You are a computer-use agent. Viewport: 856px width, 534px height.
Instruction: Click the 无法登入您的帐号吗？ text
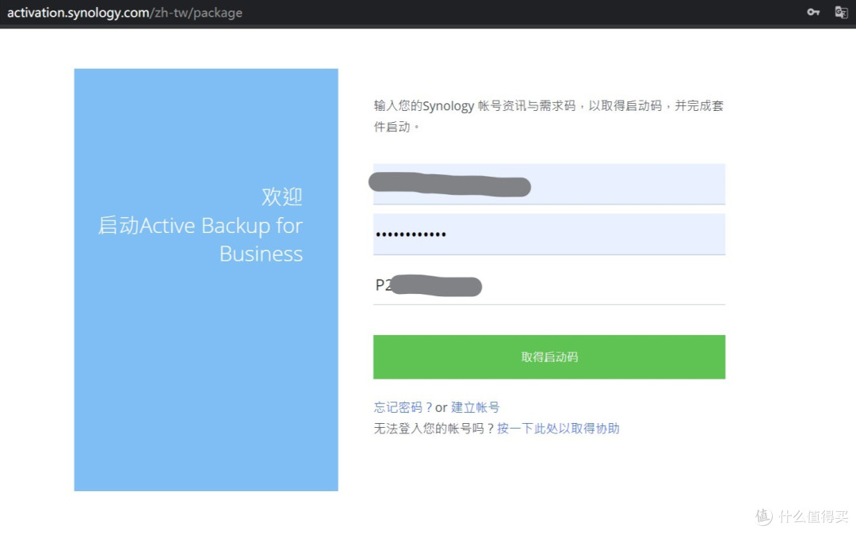434,428
